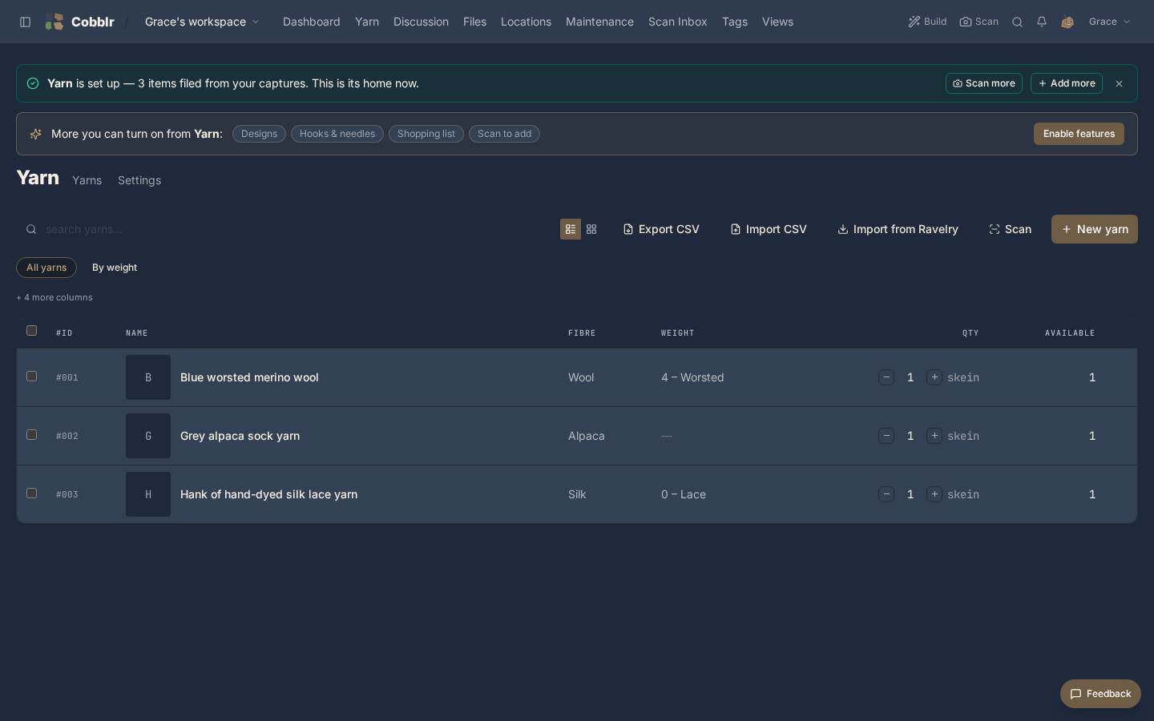This screenshot has width=1154, height=721.
Task: Open the Grace user menu
Action: coord(1109,22)
